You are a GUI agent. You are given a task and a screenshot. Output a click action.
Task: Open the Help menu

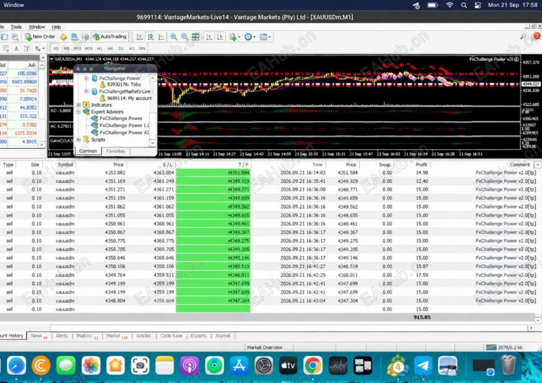click(56, 27)
